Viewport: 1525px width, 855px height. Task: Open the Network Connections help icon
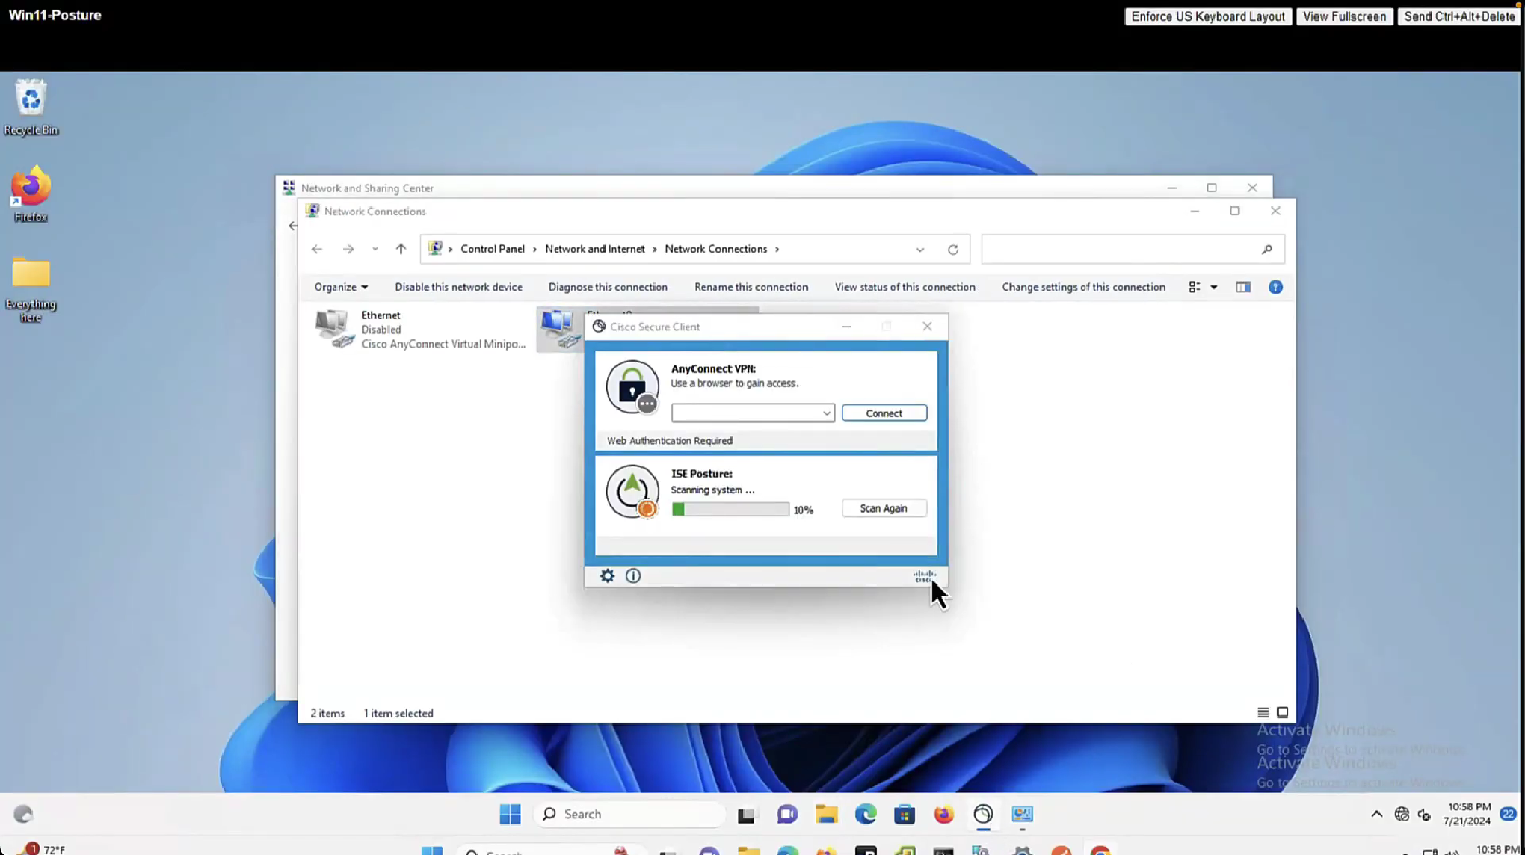tap(1275, 287)
